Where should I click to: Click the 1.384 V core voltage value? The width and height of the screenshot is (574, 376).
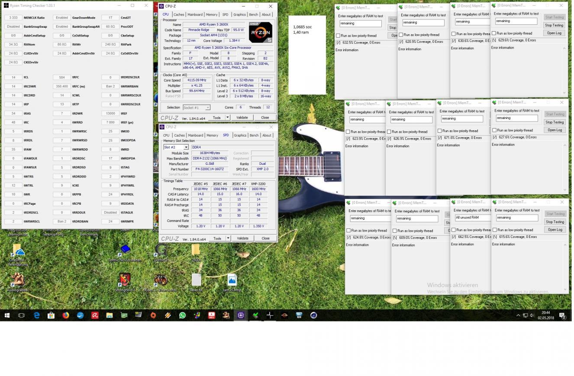(234, 41)
